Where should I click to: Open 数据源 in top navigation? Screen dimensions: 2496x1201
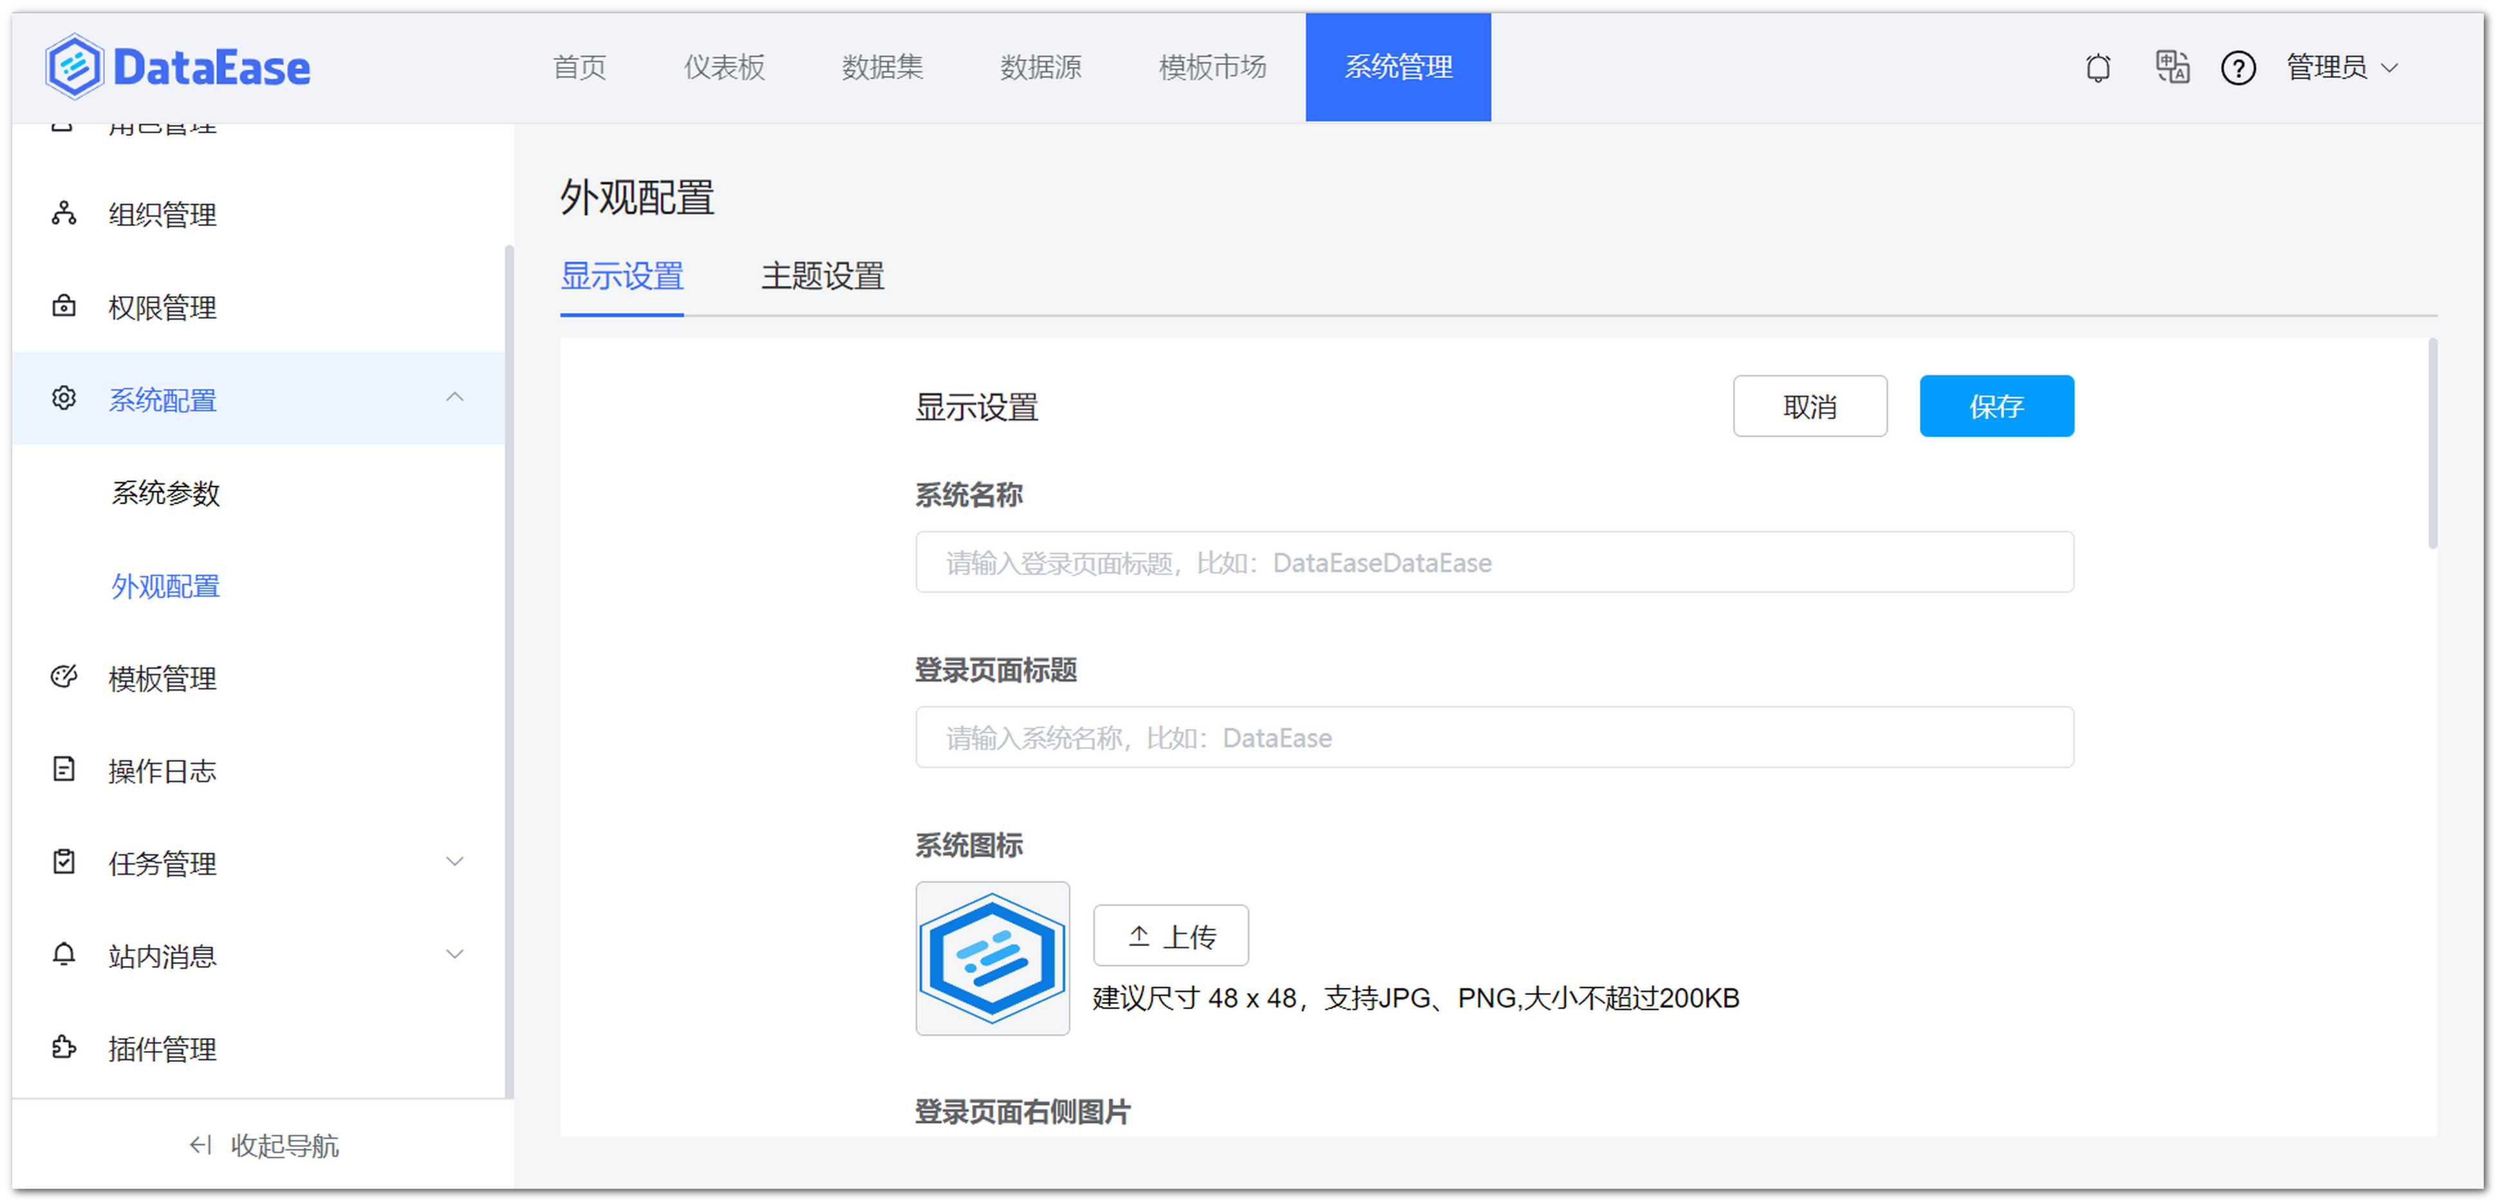click(1041, 67)
